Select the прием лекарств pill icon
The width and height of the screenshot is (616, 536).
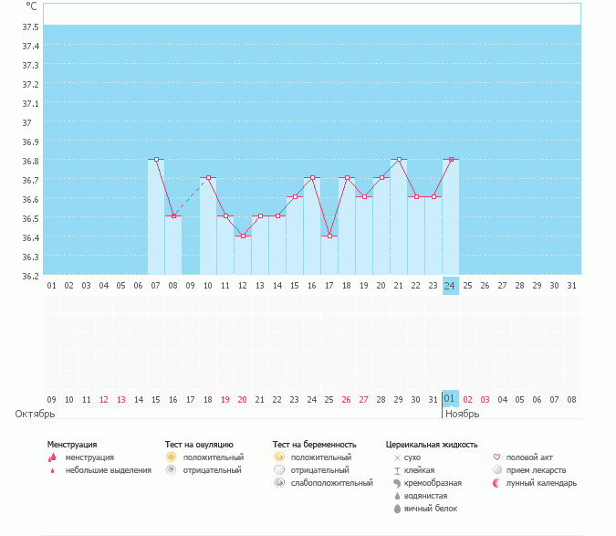[x=496, y=470]
